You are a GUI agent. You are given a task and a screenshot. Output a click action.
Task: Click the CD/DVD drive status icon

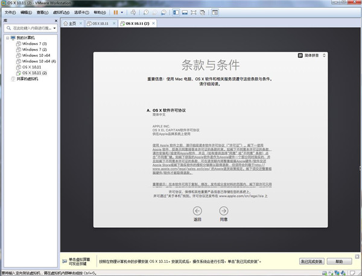(x=331, y=273)
